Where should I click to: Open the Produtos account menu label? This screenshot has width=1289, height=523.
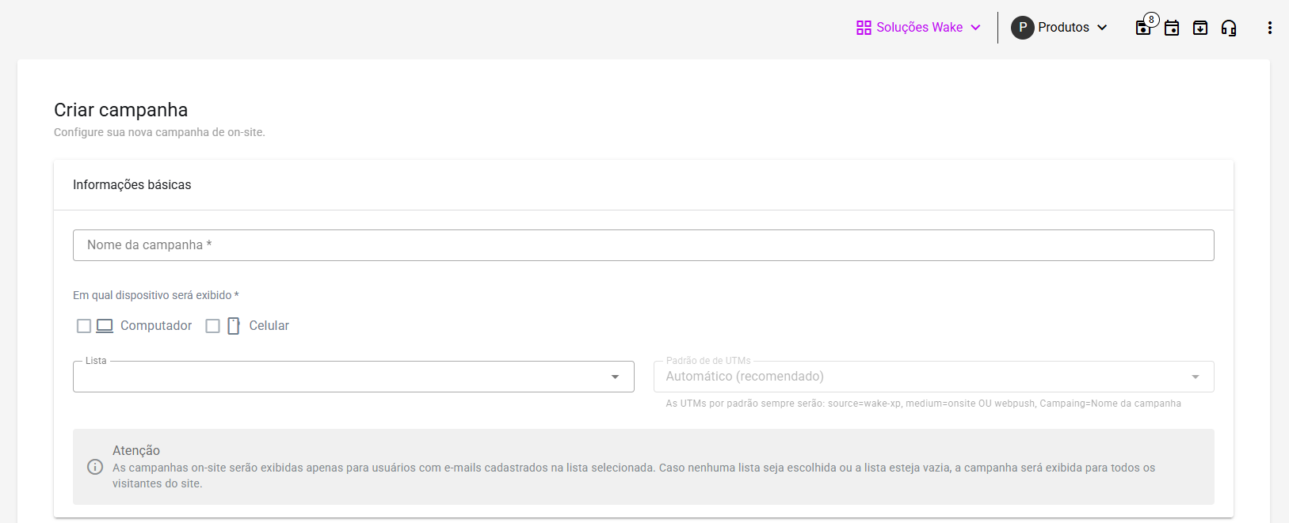pyautogui.click(x=1063, y=28)
